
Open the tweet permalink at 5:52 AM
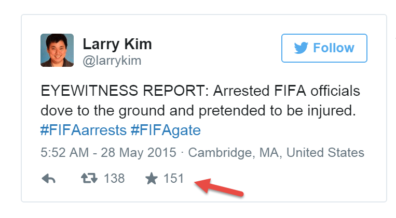(x=65, y=152)
